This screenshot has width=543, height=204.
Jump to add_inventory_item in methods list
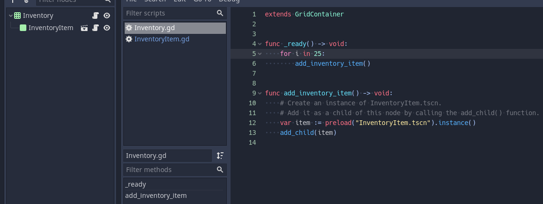(x=174, y=196)
